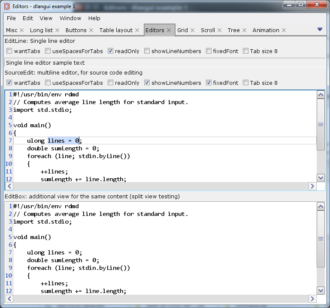
Task: Close the Long list tab via X icon
Action: (59, 30)
